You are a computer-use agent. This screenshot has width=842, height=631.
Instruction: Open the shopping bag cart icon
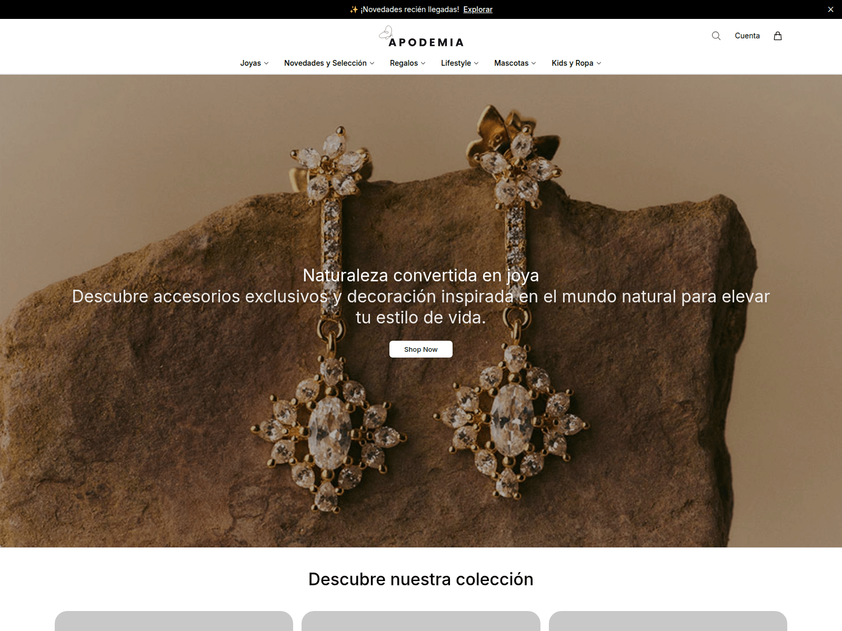click(x=778, y=36)
